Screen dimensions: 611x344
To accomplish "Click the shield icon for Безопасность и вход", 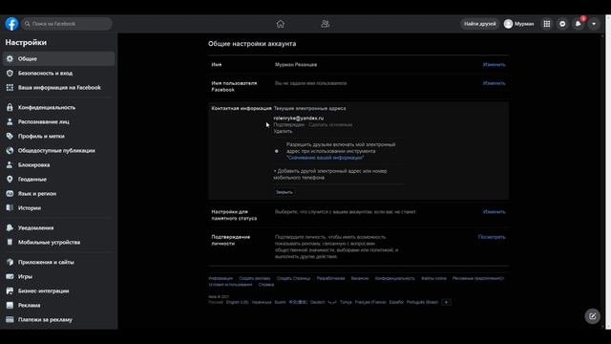I will pyautogui.click(x=10, y=74).
